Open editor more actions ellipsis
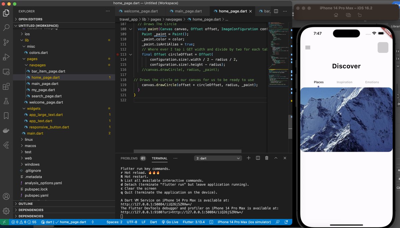400x228 pixels. pyautogui.click(x=285, y=11)
